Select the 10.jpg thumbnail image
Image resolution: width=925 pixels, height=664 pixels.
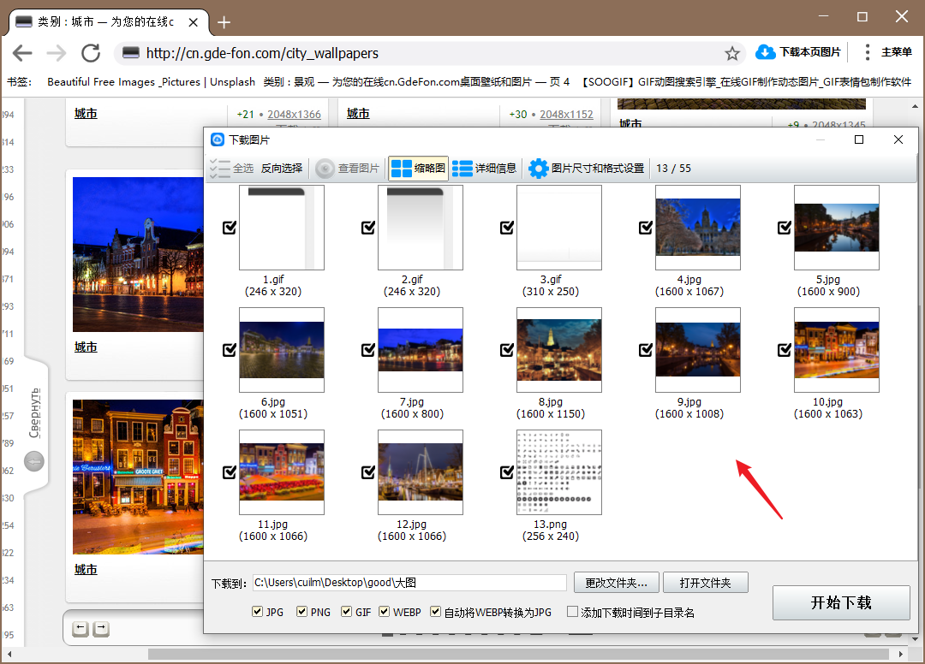pos(837,350)
